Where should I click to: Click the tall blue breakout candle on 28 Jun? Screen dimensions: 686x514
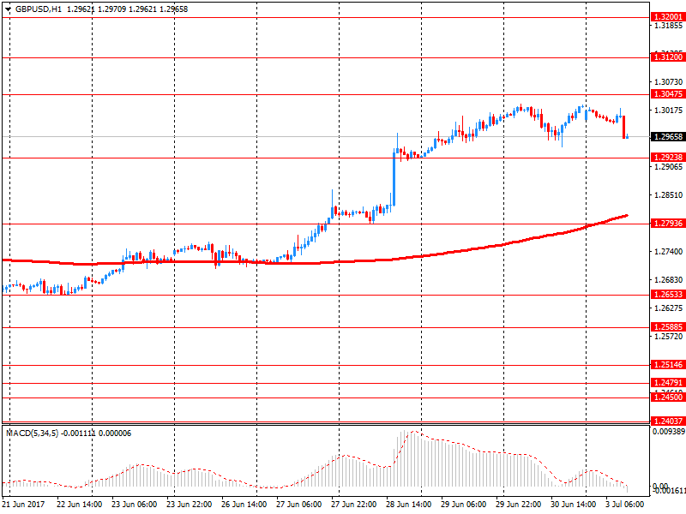(394, 177)
